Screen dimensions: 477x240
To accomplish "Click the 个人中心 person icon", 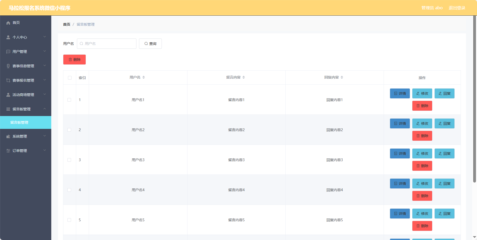I will pos(8,37).
